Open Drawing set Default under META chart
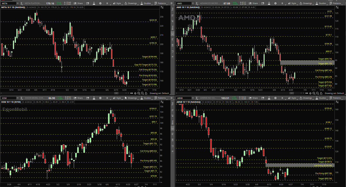 coord(159,93)
